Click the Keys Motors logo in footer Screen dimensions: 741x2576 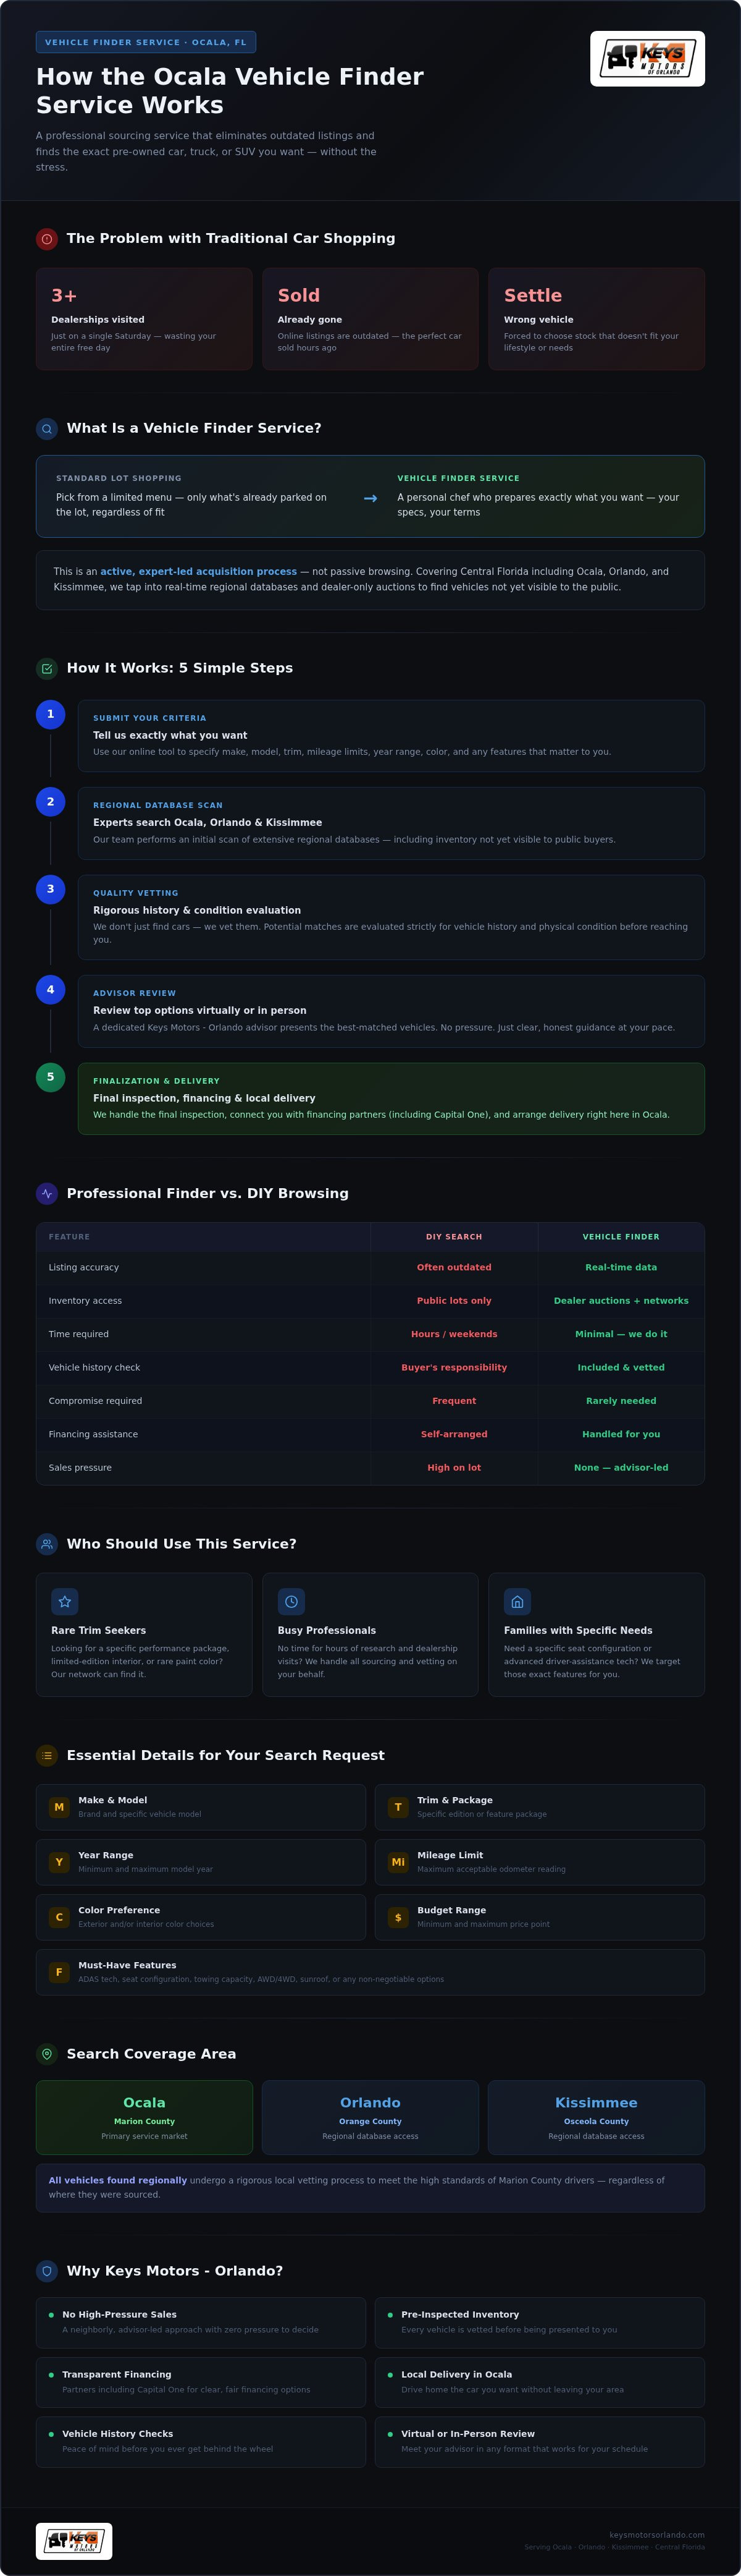click(74, 2541)
